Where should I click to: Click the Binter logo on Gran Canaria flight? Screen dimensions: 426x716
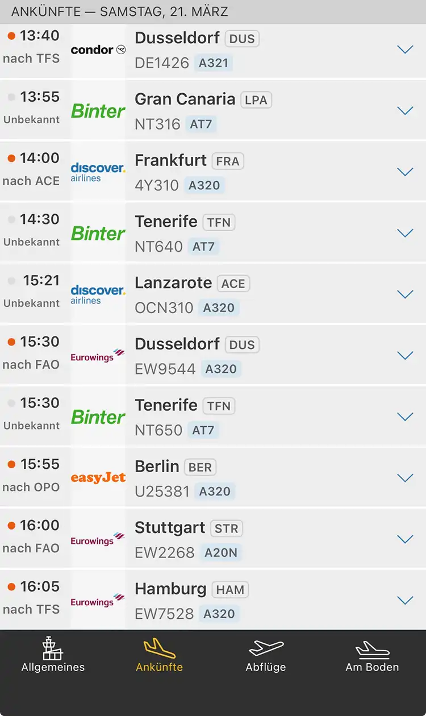click(98, 111)
